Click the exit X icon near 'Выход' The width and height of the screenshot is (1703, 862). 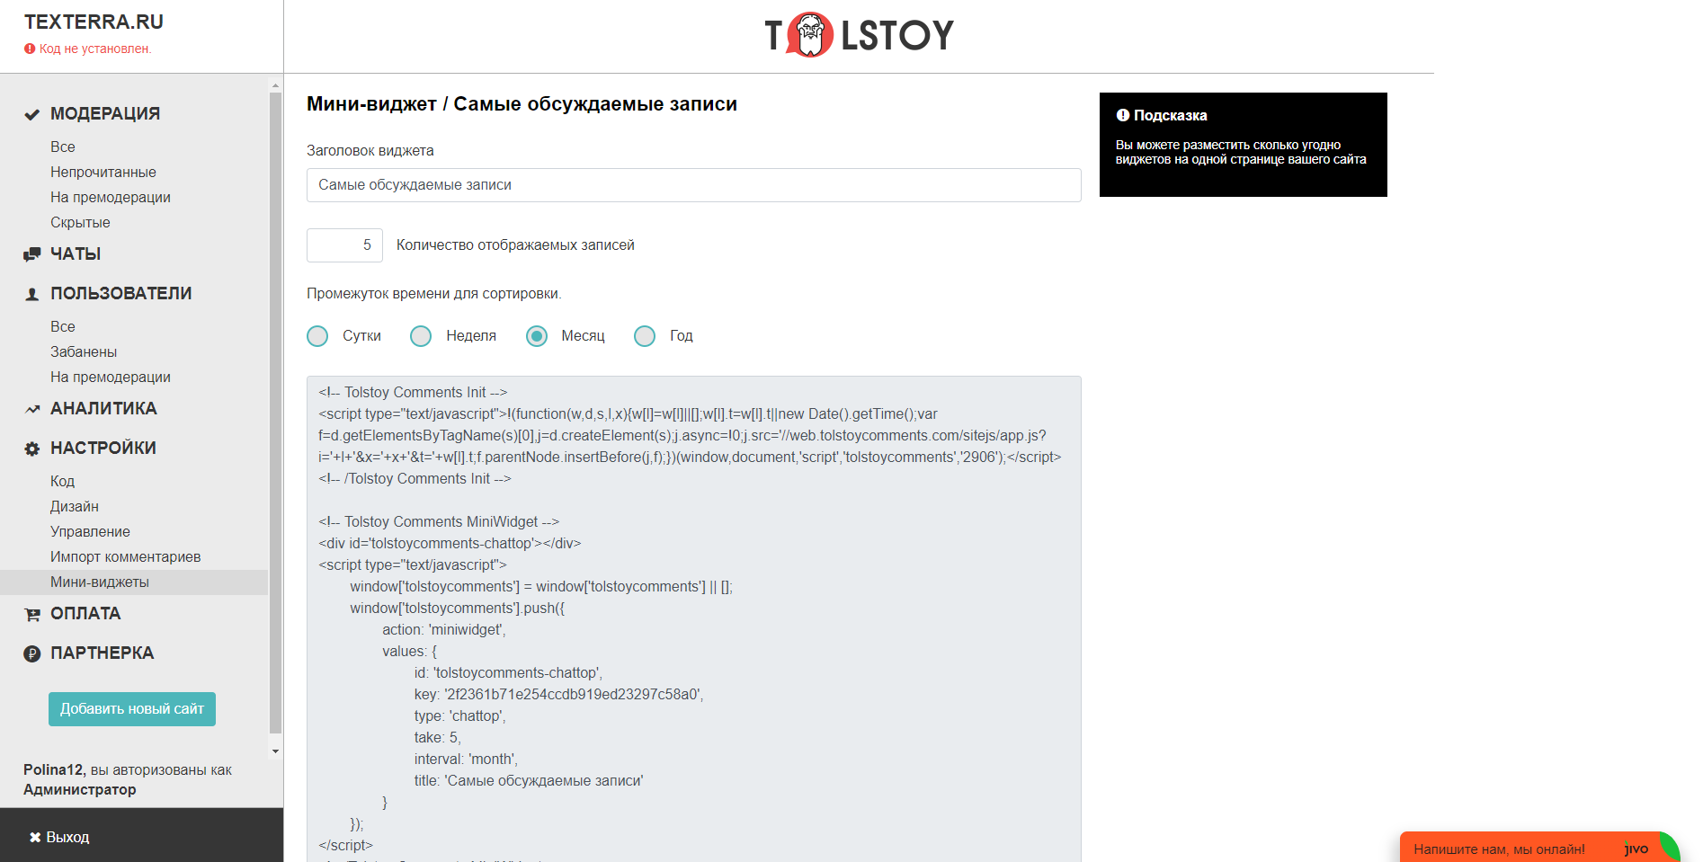(35, 837)
